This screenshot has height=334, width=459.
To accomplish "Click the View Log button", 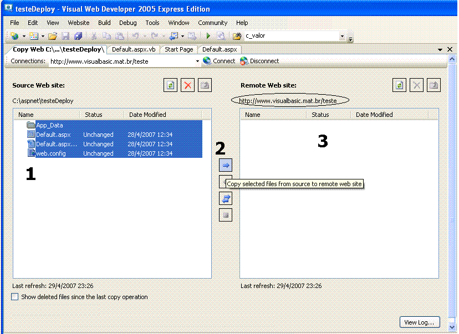I will coord(419,322).
